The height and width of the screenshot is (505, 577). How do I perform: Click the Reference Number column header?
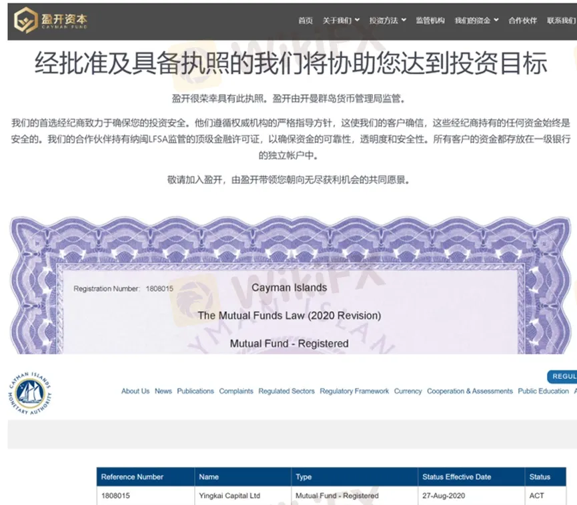[145, 477]
